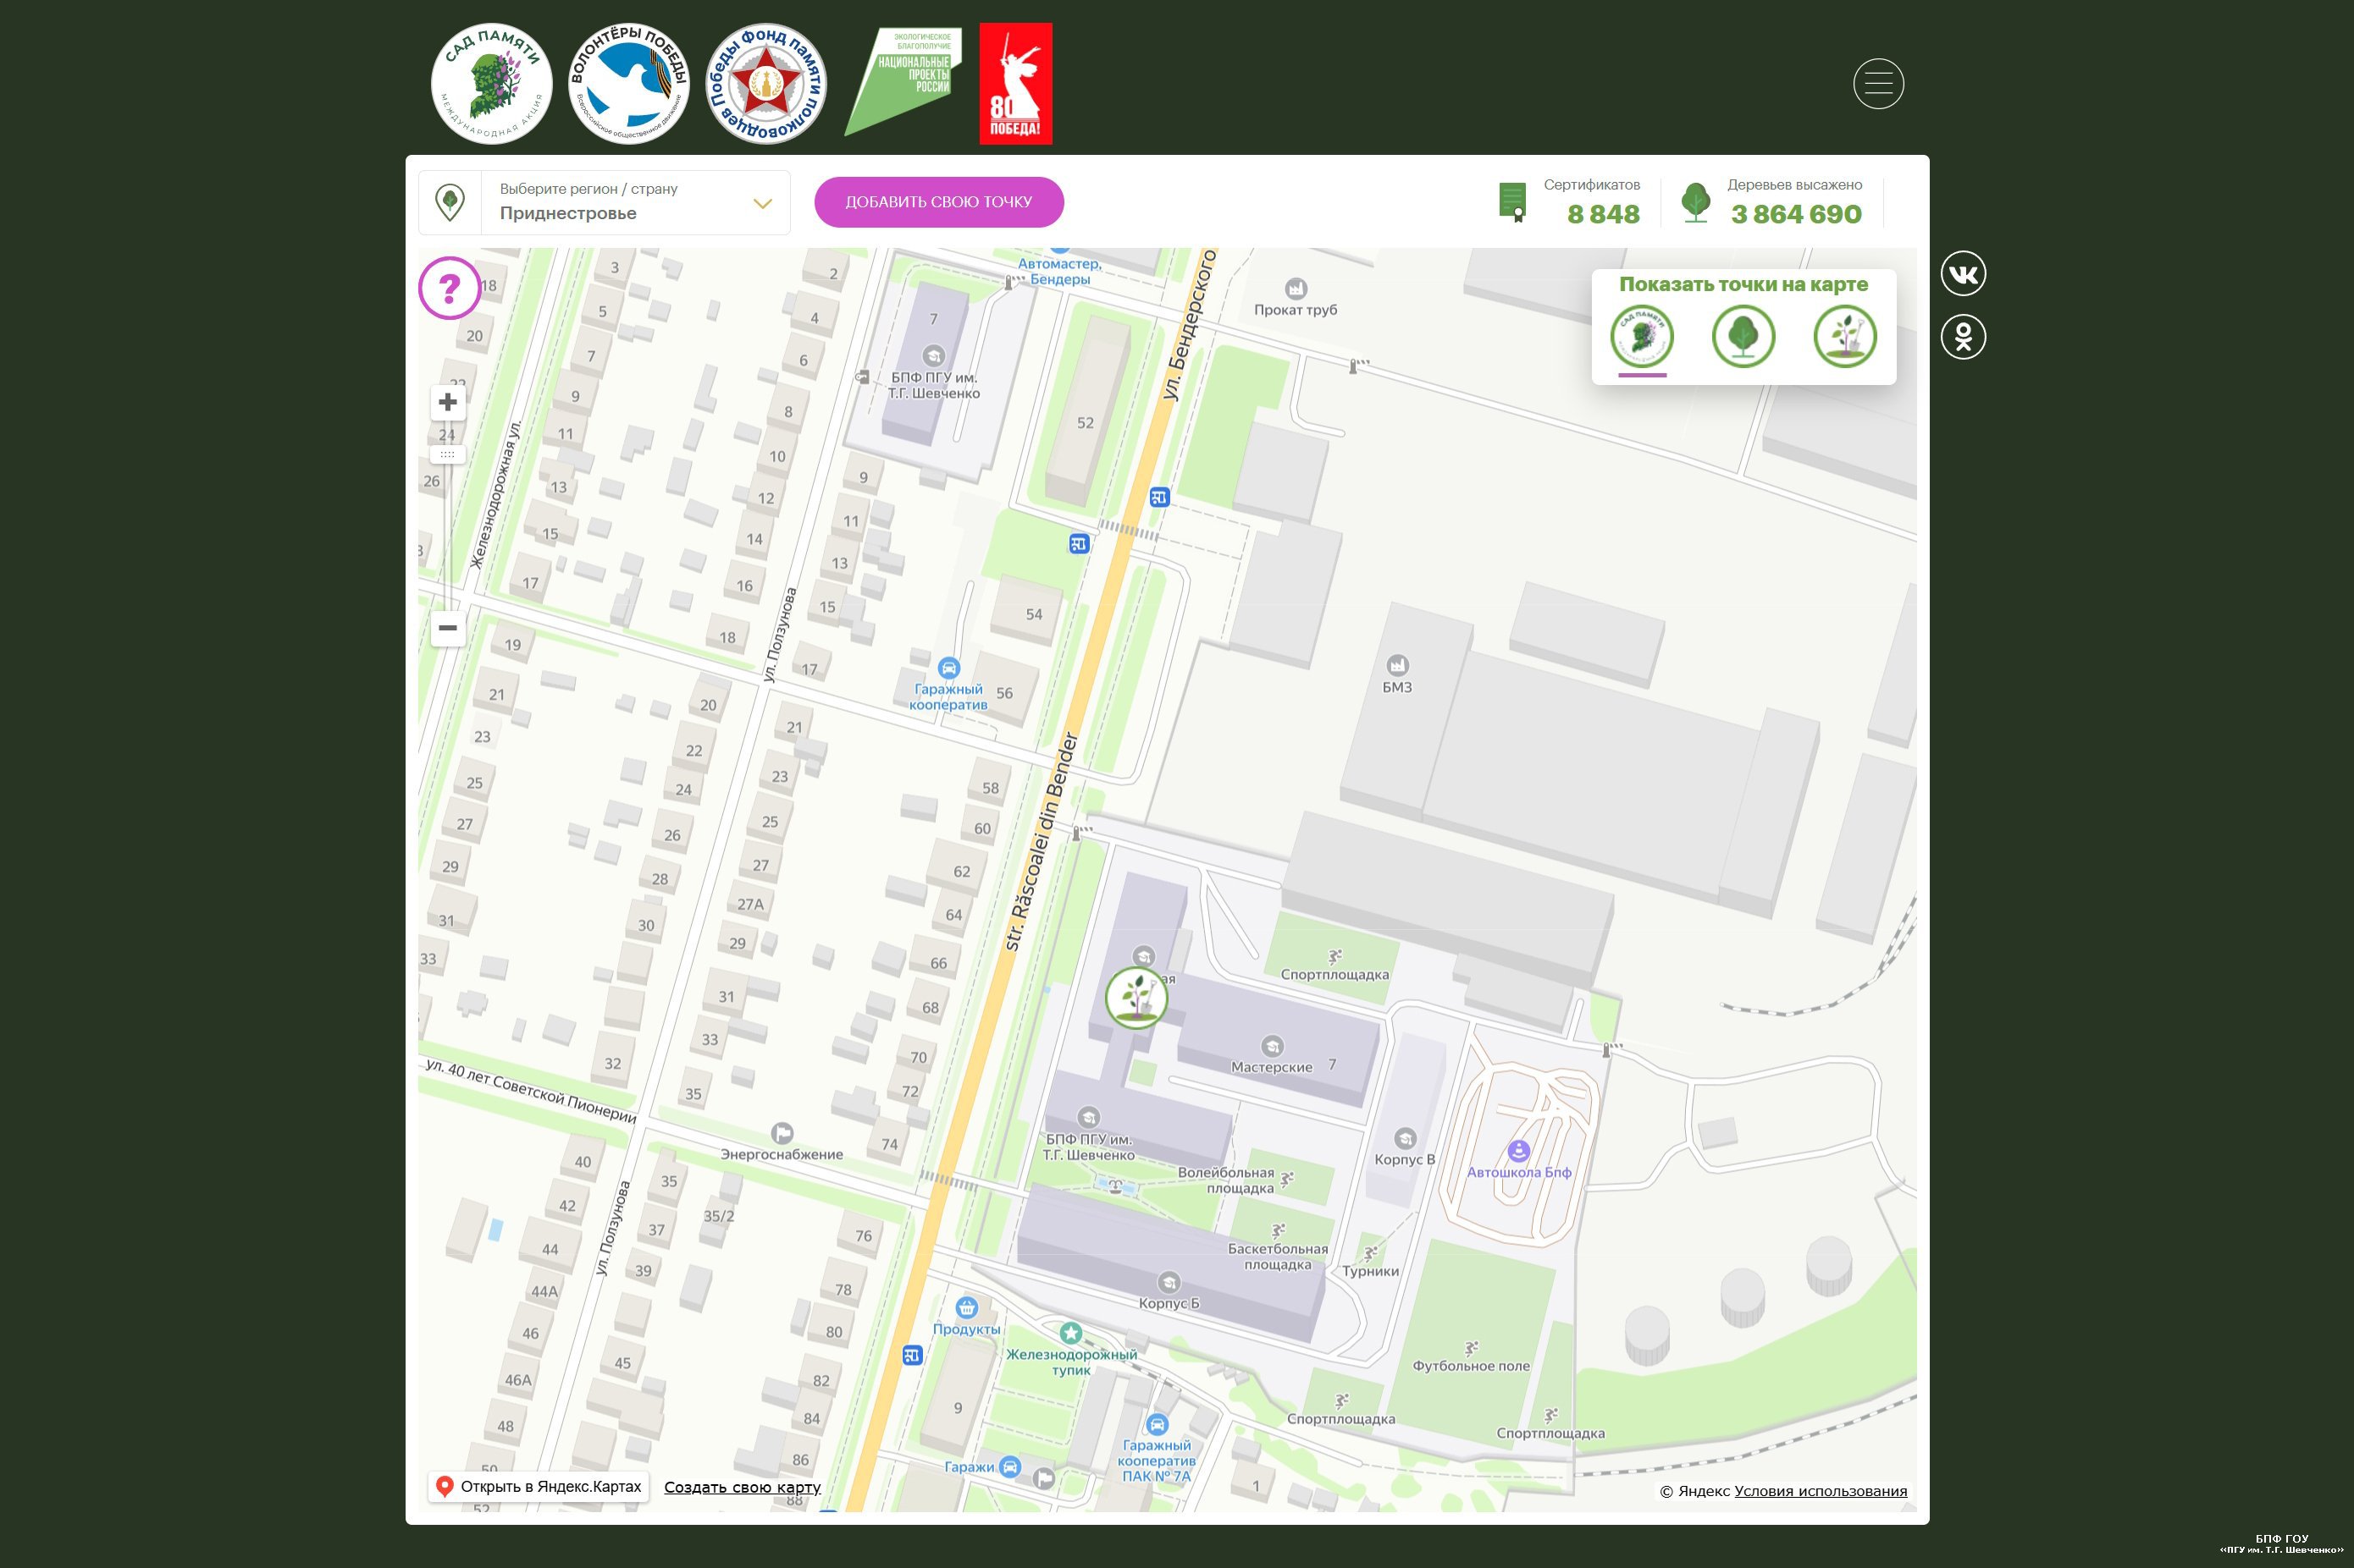Click the ПАК № 7А garage cooperative icon
Screen dimensions: 2354x1568
[x=1157, y=1425]
